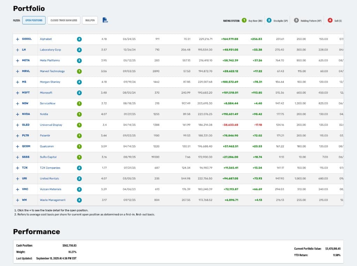357x266 pixels.
Task: Expand the TJX position trade detail
Action: 17,168
